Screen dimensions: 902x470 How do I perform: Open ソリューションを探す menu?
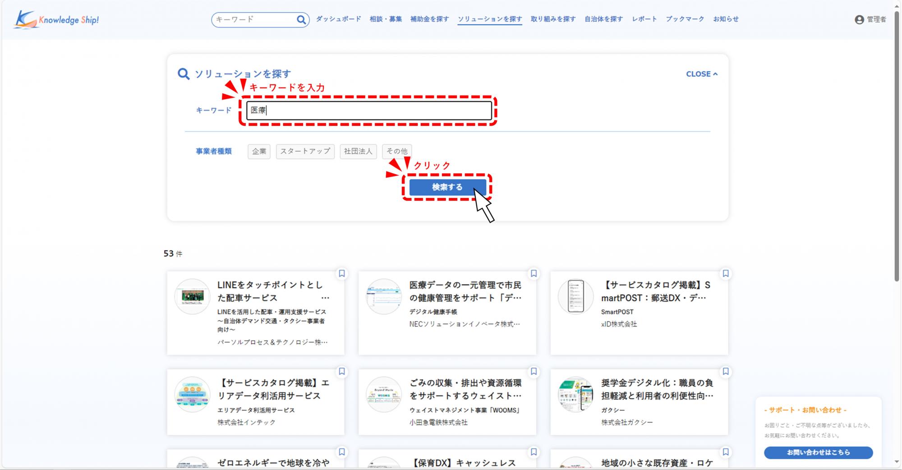coord(490,19)
